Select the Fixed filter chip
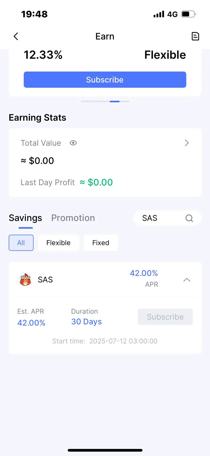This screenshot has width=210, height=456. (x=101, y=243)
